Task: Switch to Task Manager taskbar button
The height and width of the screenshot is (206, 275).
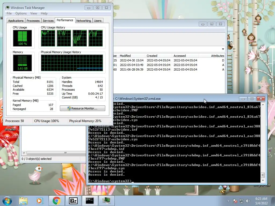Action: click(x=106, y=201)
